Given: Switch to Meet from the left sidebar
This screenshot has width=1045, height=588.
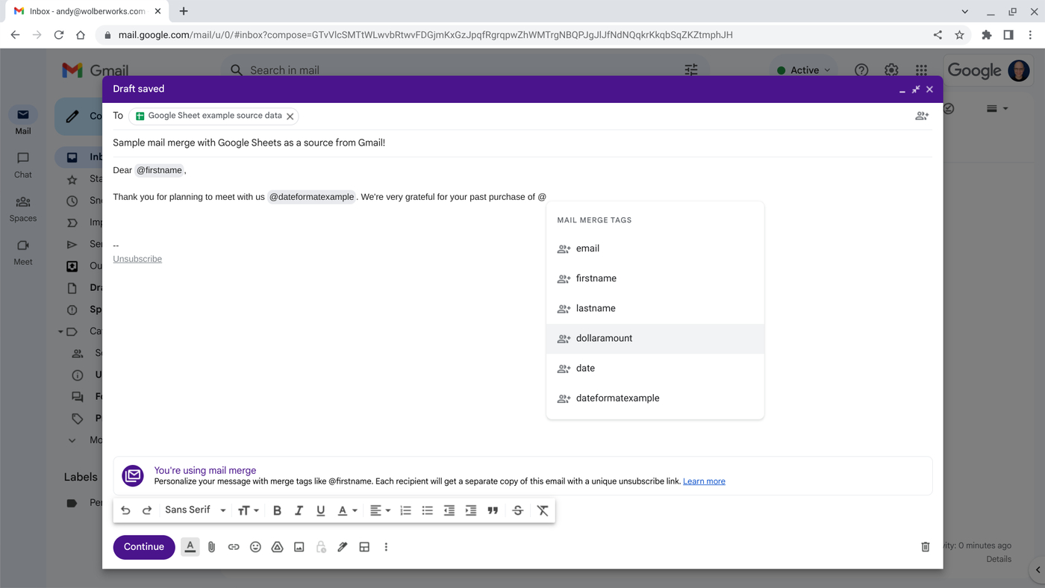Looking at the screenshot, I should click(x=22, y=251).
